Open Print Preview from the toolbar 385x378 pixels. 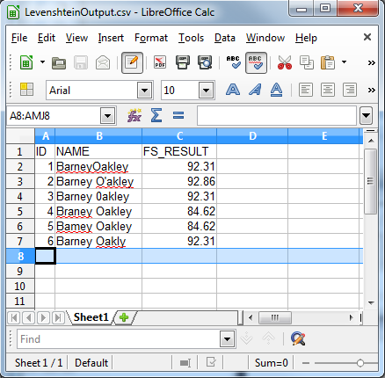pos(205,62)
